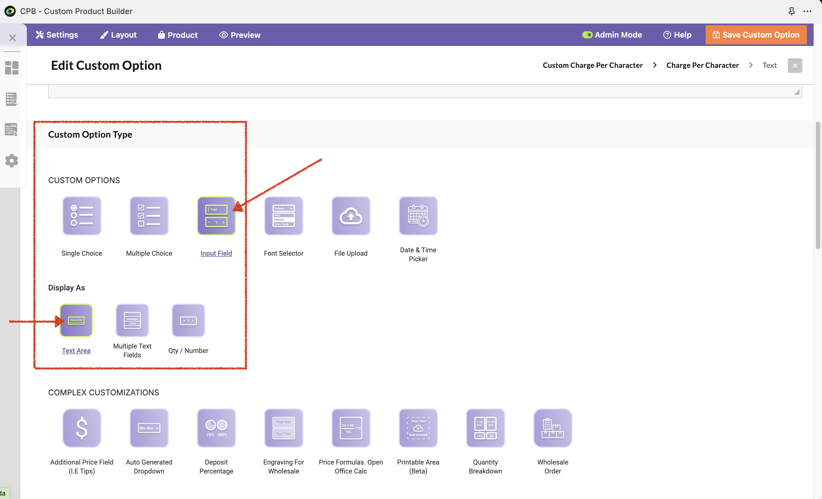The height and width of the screenshot is (499, 822).
Task: Select the Printable Area (Beta) icon
Action: (x=418, y=428)
